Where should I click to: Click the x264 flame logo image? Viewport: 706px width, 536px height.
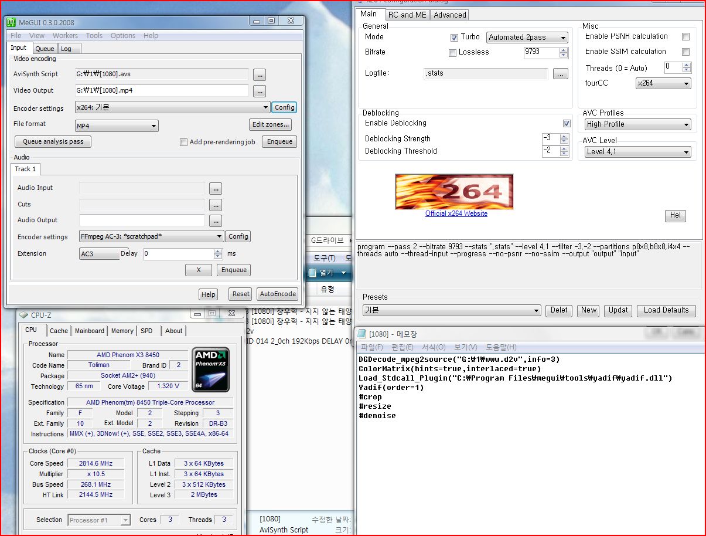(x=454, y=192)
